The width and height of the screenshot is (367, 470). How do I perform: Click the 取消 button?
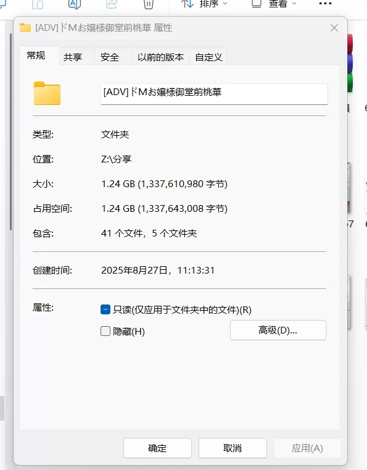tap(233, 448)
